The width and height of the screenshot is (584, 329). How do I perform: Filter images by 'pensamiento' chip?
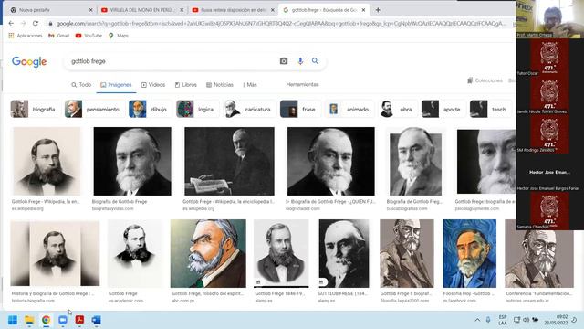click(93, 110)
